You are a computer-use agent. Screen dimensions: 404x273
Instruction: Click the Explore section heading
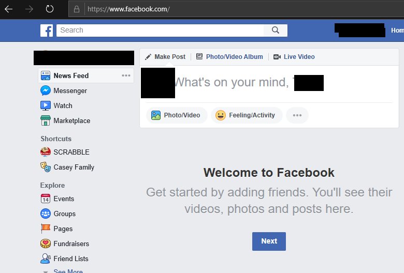[x=52, y=185]
